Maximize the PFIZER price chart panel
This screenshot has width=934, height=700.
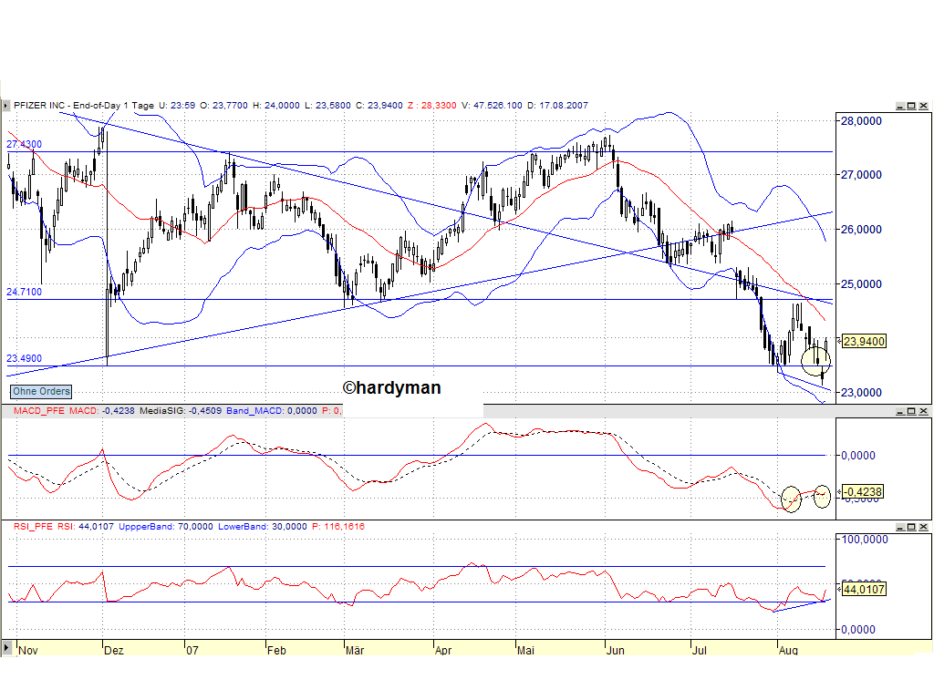tap(911, 106)
